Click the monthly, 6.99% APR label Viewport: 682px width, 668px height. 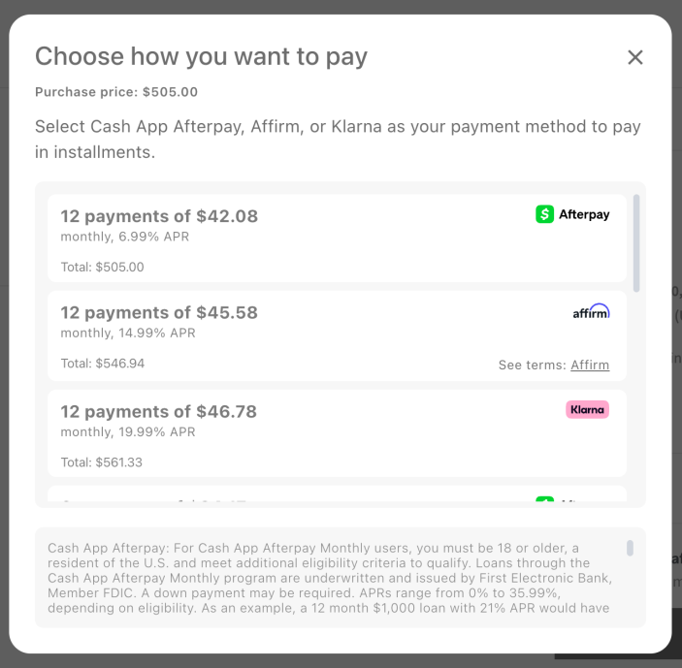tap(125, 237)
